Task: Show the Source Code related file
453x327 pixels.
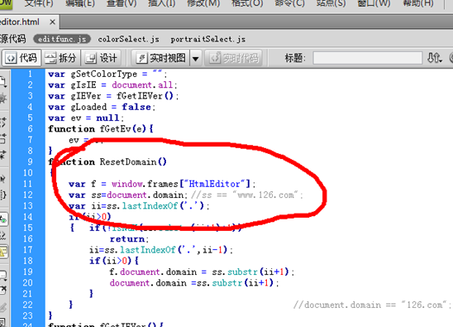Action: click(x=12, y=39)
